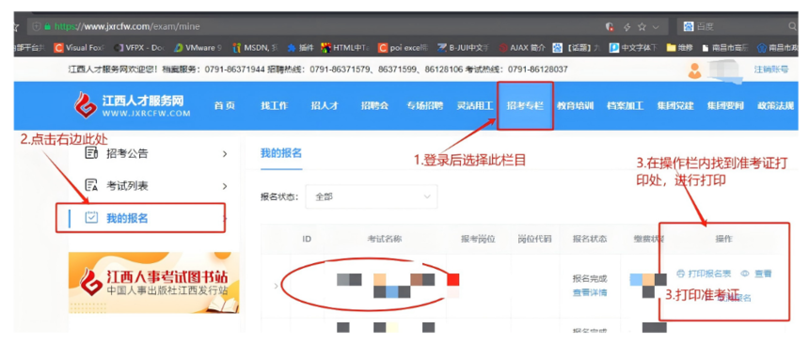Open the dropdown arrow in address bar
Screen dimensions: 809x360
[656, 27]
